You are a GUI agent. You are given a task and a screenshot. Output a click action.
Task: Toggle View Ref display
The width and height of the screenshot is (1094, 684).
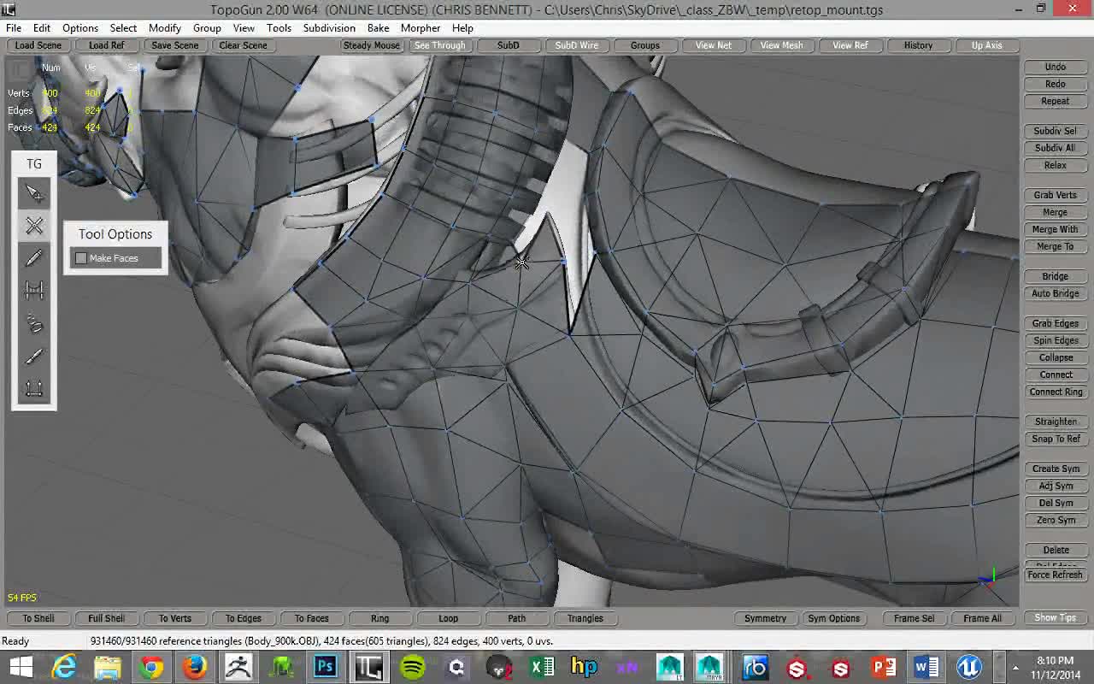tap(850, 45)
